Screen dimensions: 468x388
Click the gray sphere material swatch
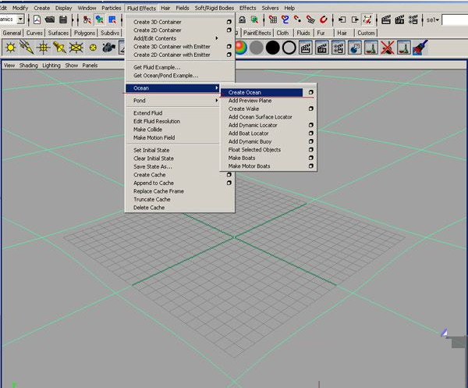click(257, 48)
